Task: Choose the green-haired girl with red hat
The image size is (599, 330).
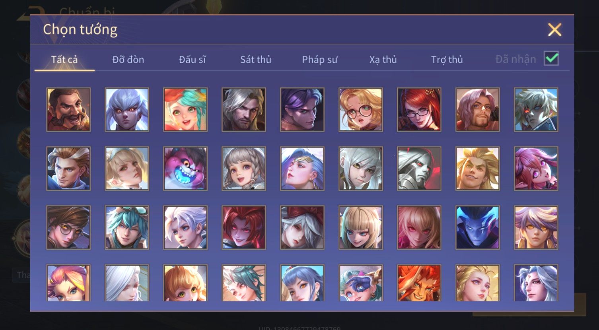Action: [x=185, y=110]
